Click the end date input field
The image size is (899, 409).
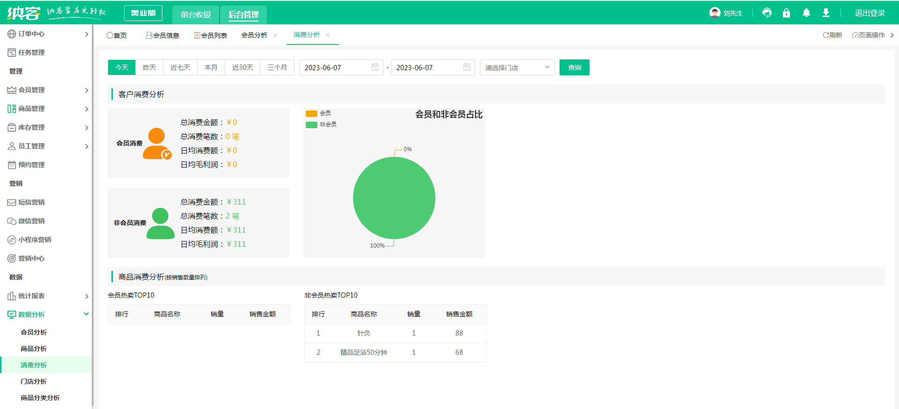coord(433,67)
